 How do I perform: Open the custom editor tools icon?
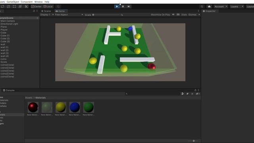click(26, 6)
